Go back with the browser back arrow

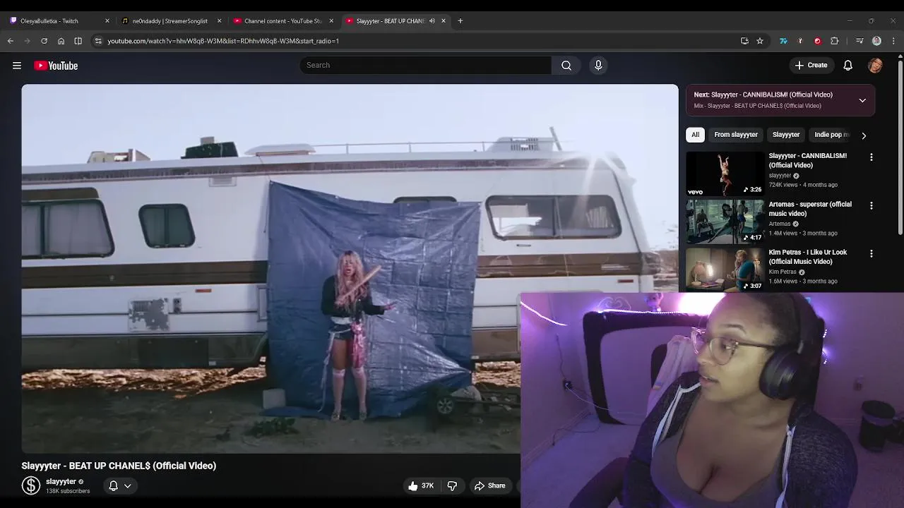(x=11, y=41)
